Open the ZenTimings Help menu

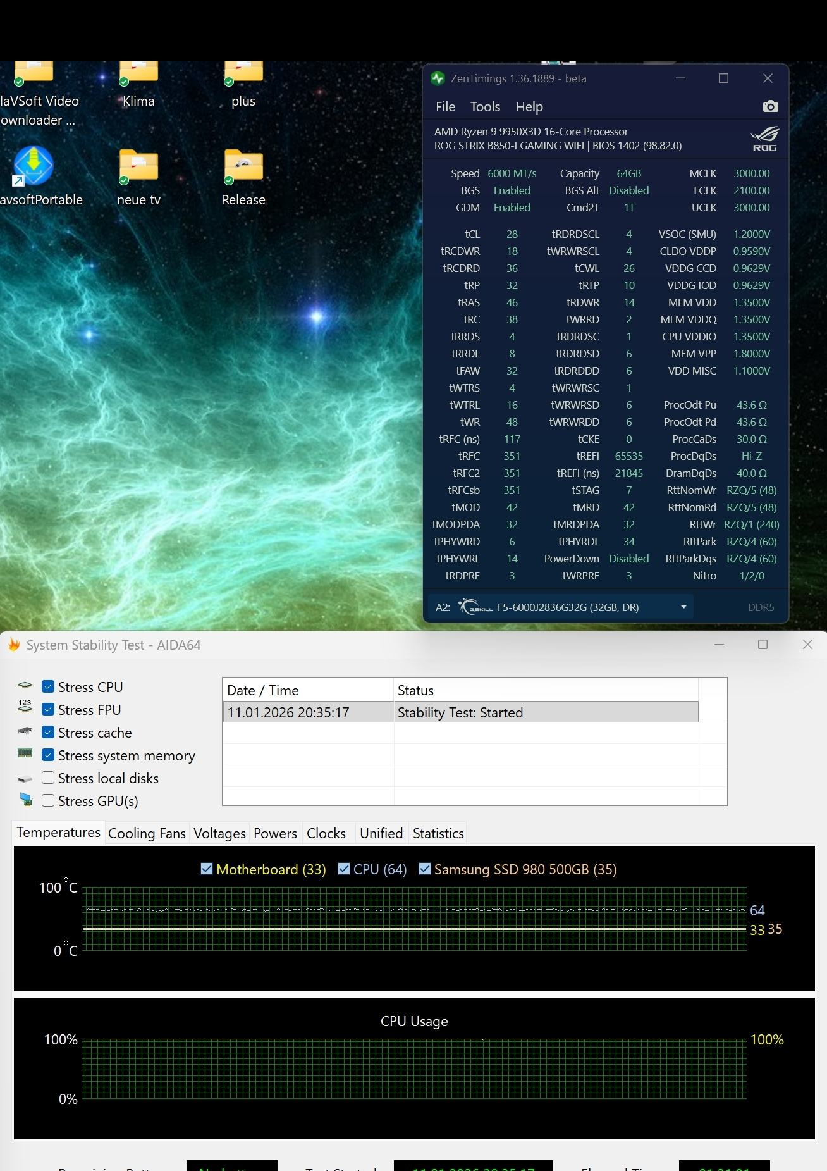pos(529,106)
